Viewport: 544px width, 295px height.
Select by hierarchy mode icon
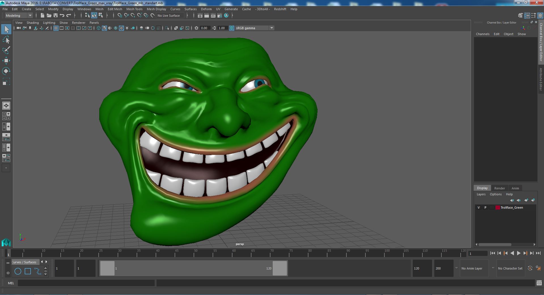(87, 16)
